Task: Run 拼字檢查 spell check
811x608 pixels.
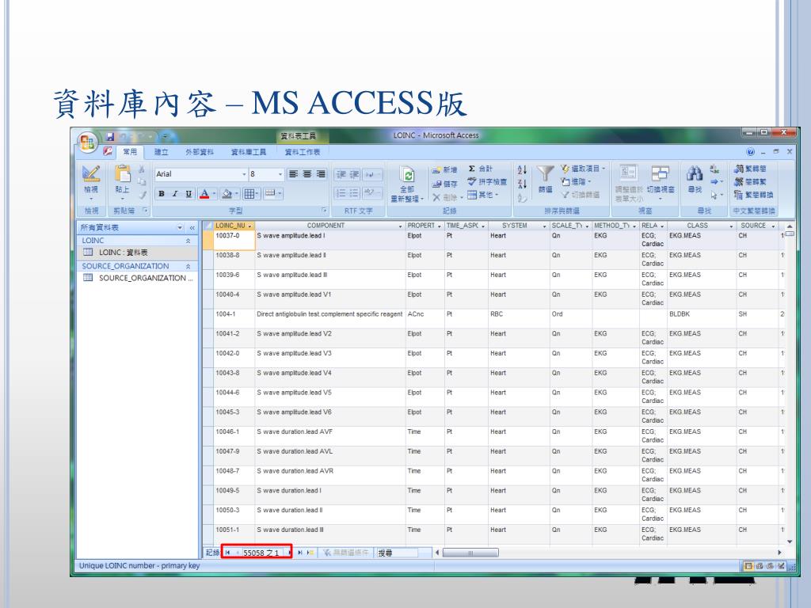Action: pos(487,181)
